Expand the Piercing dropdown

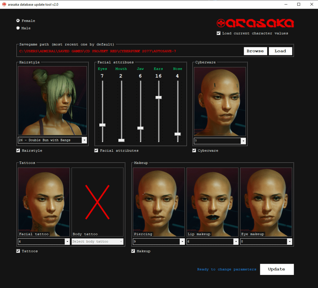(x=182, y=241)
